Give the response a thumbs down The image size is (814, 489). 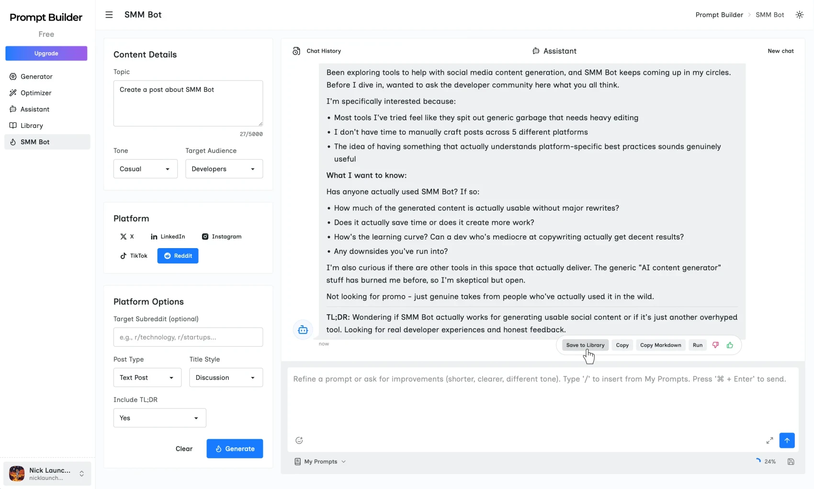tap(715, 345)
